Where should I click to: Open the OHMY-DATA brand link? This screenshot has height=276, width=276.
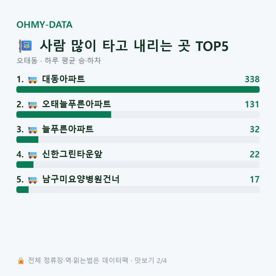point(44,25)
